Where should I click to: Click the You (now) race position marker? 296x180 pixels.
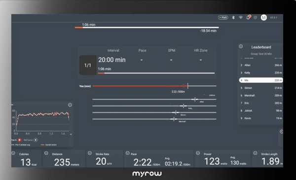click(187, 86)
